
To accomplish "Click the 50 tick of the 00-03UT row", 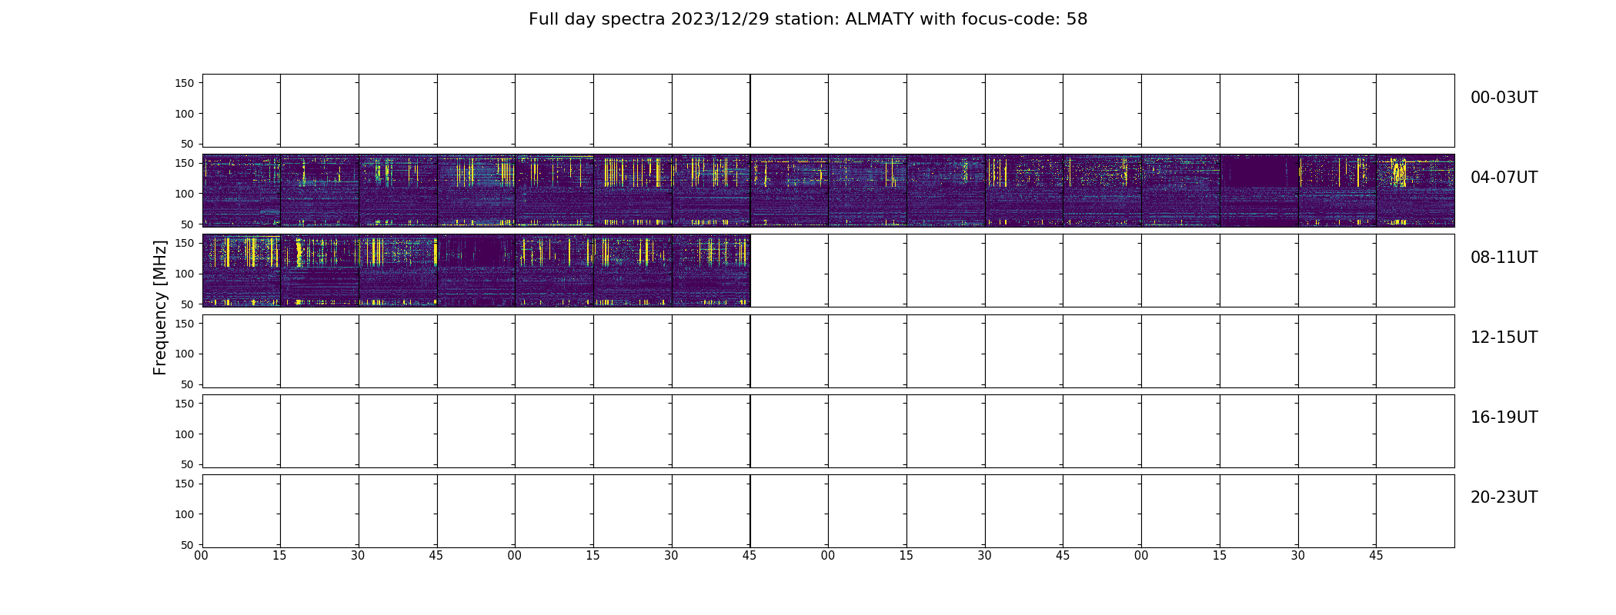I will coord(188,144).
